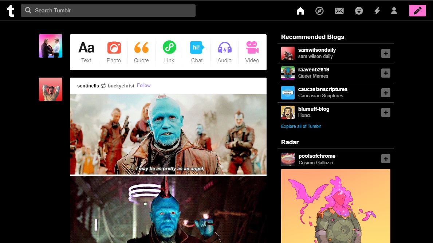
Task: Follow poolsofchrome with plus button
Action: point(386,159)
